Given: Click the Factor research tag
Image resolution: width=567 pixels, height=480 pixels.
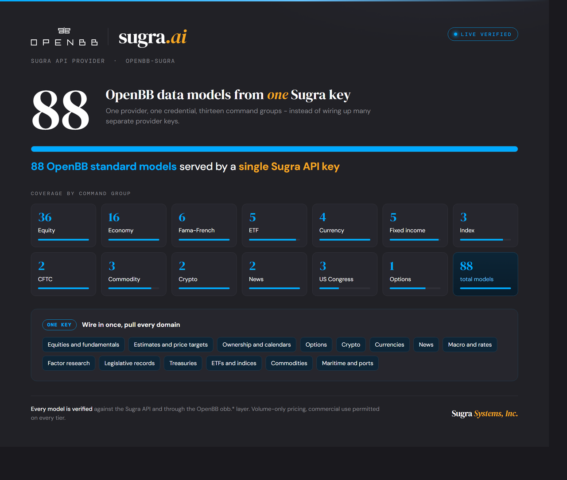Looking at the screenshot, I should [69, 363].
